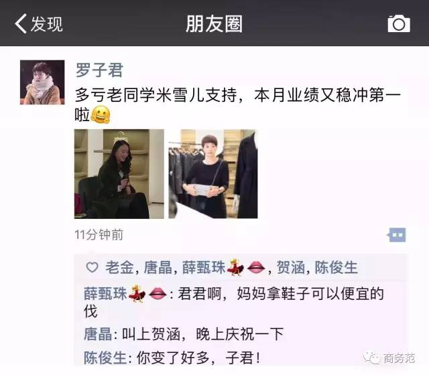Tap the camera icon to post
This screenshot has height=377, width=429.
(399, 24)
